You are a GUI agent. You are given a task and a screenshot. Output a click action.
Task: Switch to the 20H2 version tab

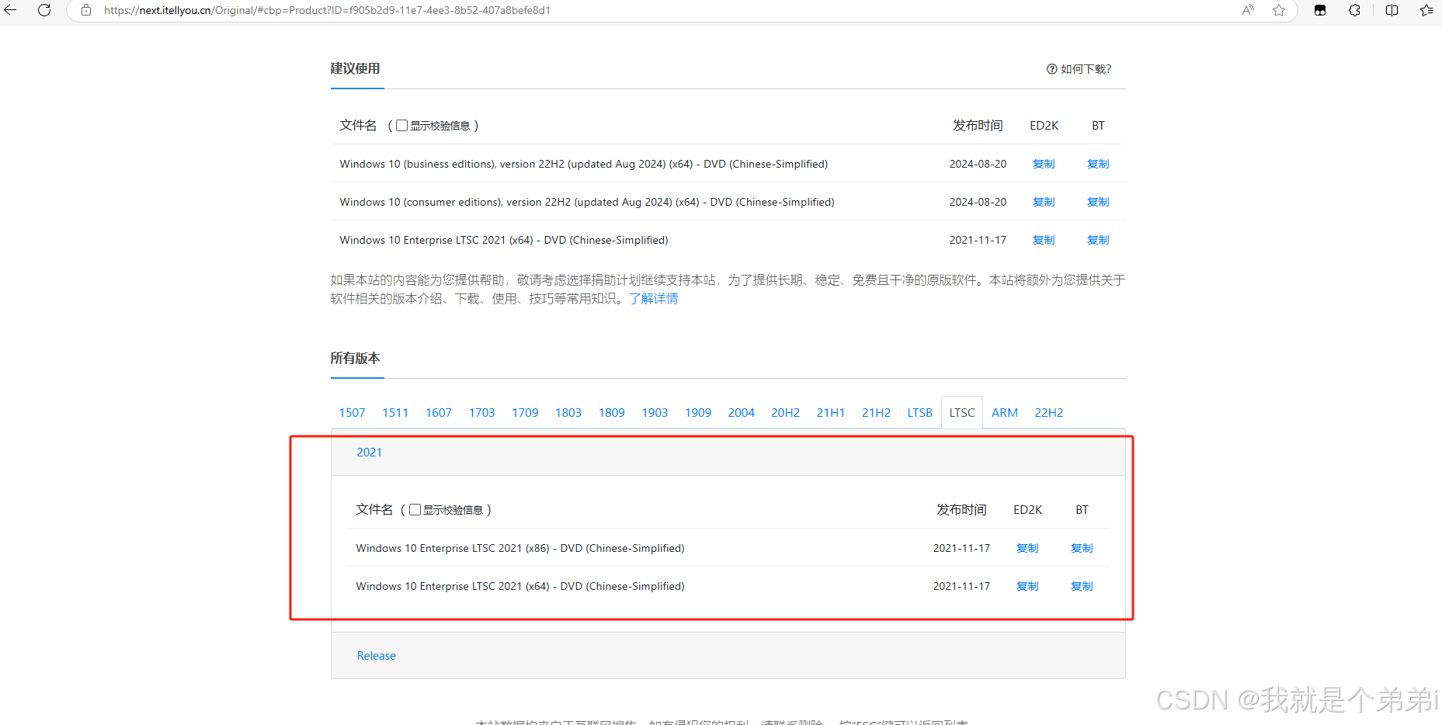click(785, 412)
